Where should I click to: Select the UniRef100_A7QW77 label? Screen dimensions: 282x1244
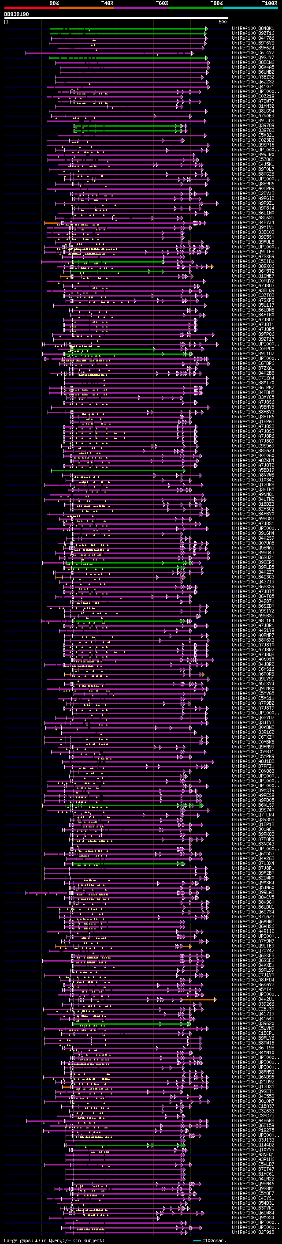(x=253, y=101)
